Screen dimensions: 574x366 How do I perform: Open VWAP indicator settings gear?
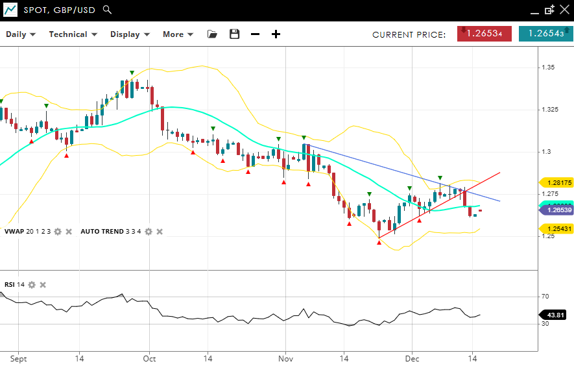pos(58,232)
